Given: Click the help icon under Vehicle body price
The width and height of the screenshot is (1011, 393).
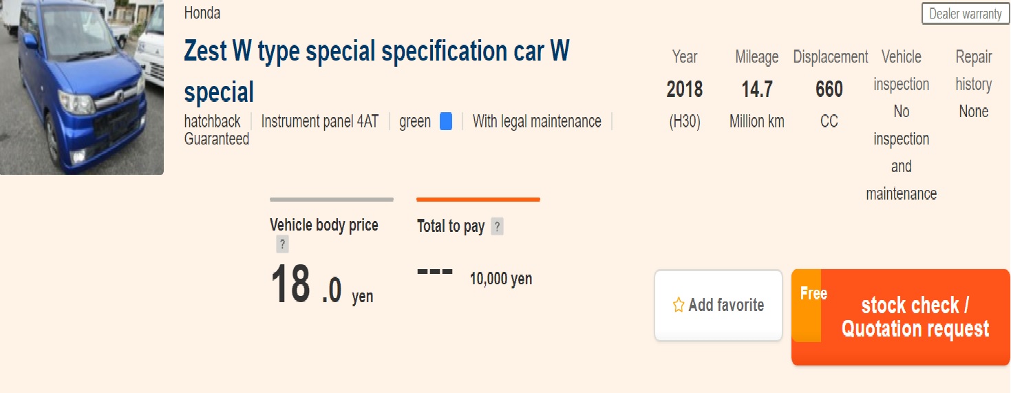Looking at the screenshot, I should pos(282,244).
